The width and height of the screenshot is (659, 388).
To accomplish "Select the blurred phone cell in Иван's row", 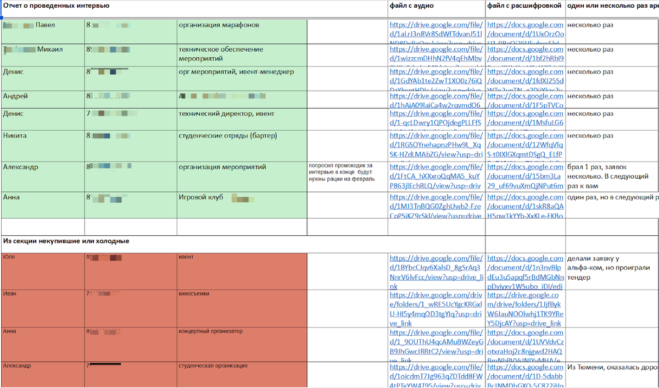I will pyautogui.click(x=130, y=309).
